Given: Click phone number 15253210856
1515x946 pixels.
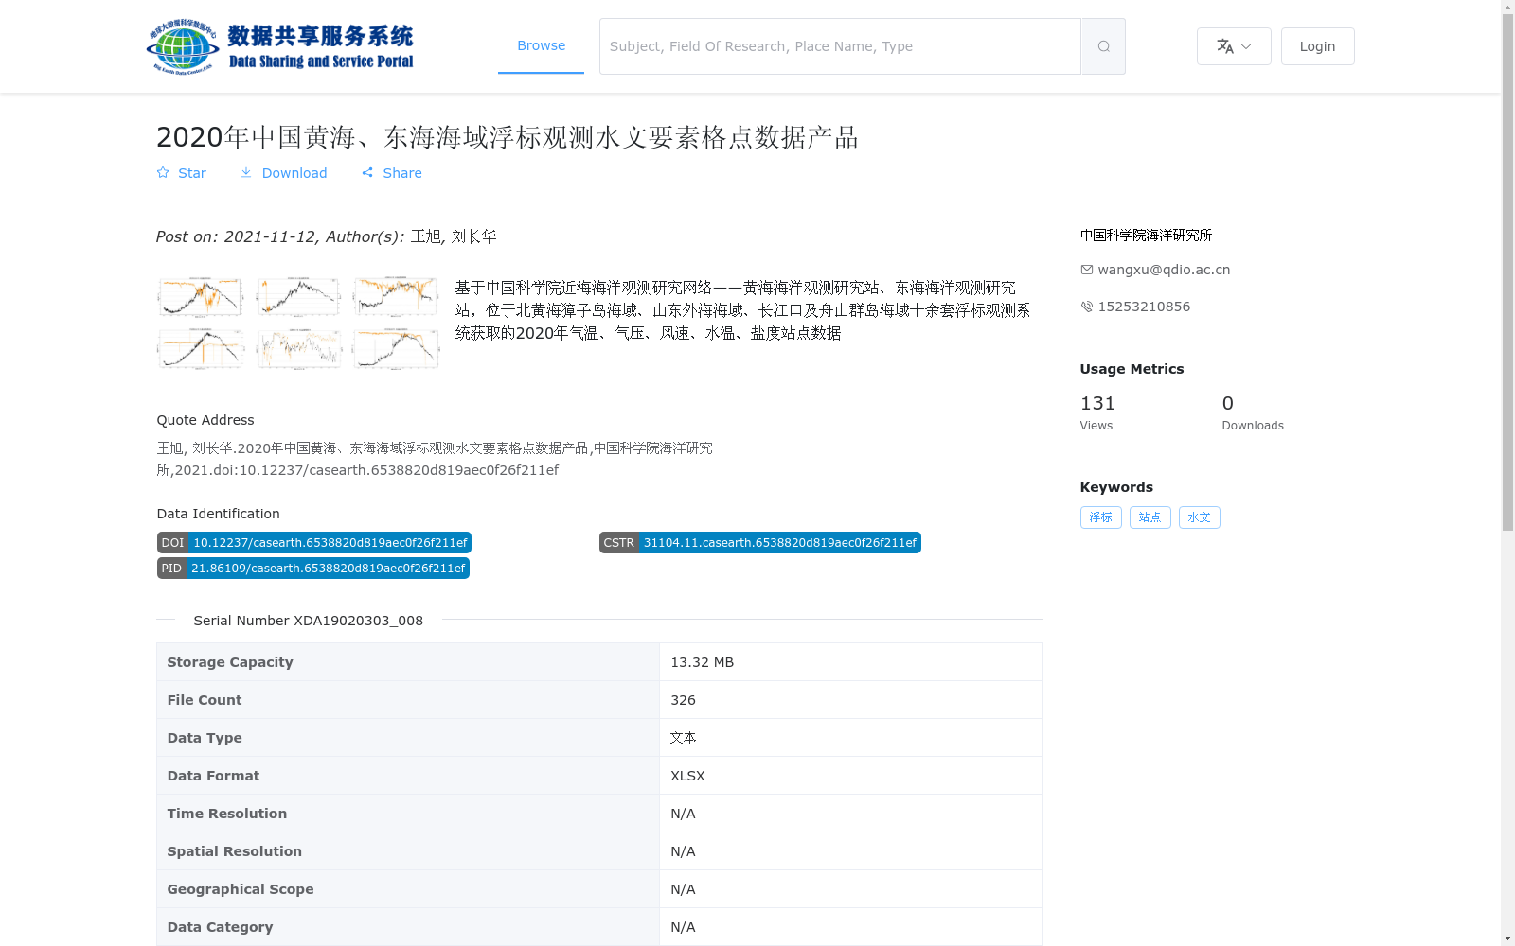Looking at the screenshot, I should point(1144,307).
